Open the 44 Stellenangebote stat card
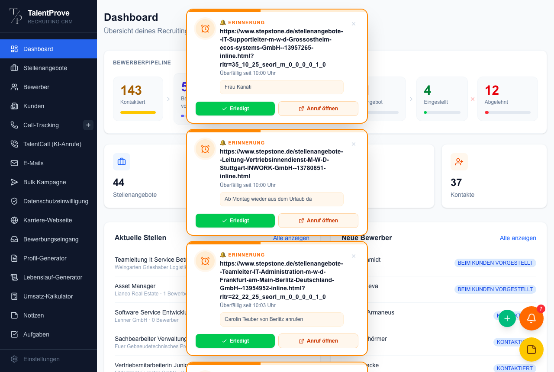Viewport: 554px width, 372px height. coord(145,176)
